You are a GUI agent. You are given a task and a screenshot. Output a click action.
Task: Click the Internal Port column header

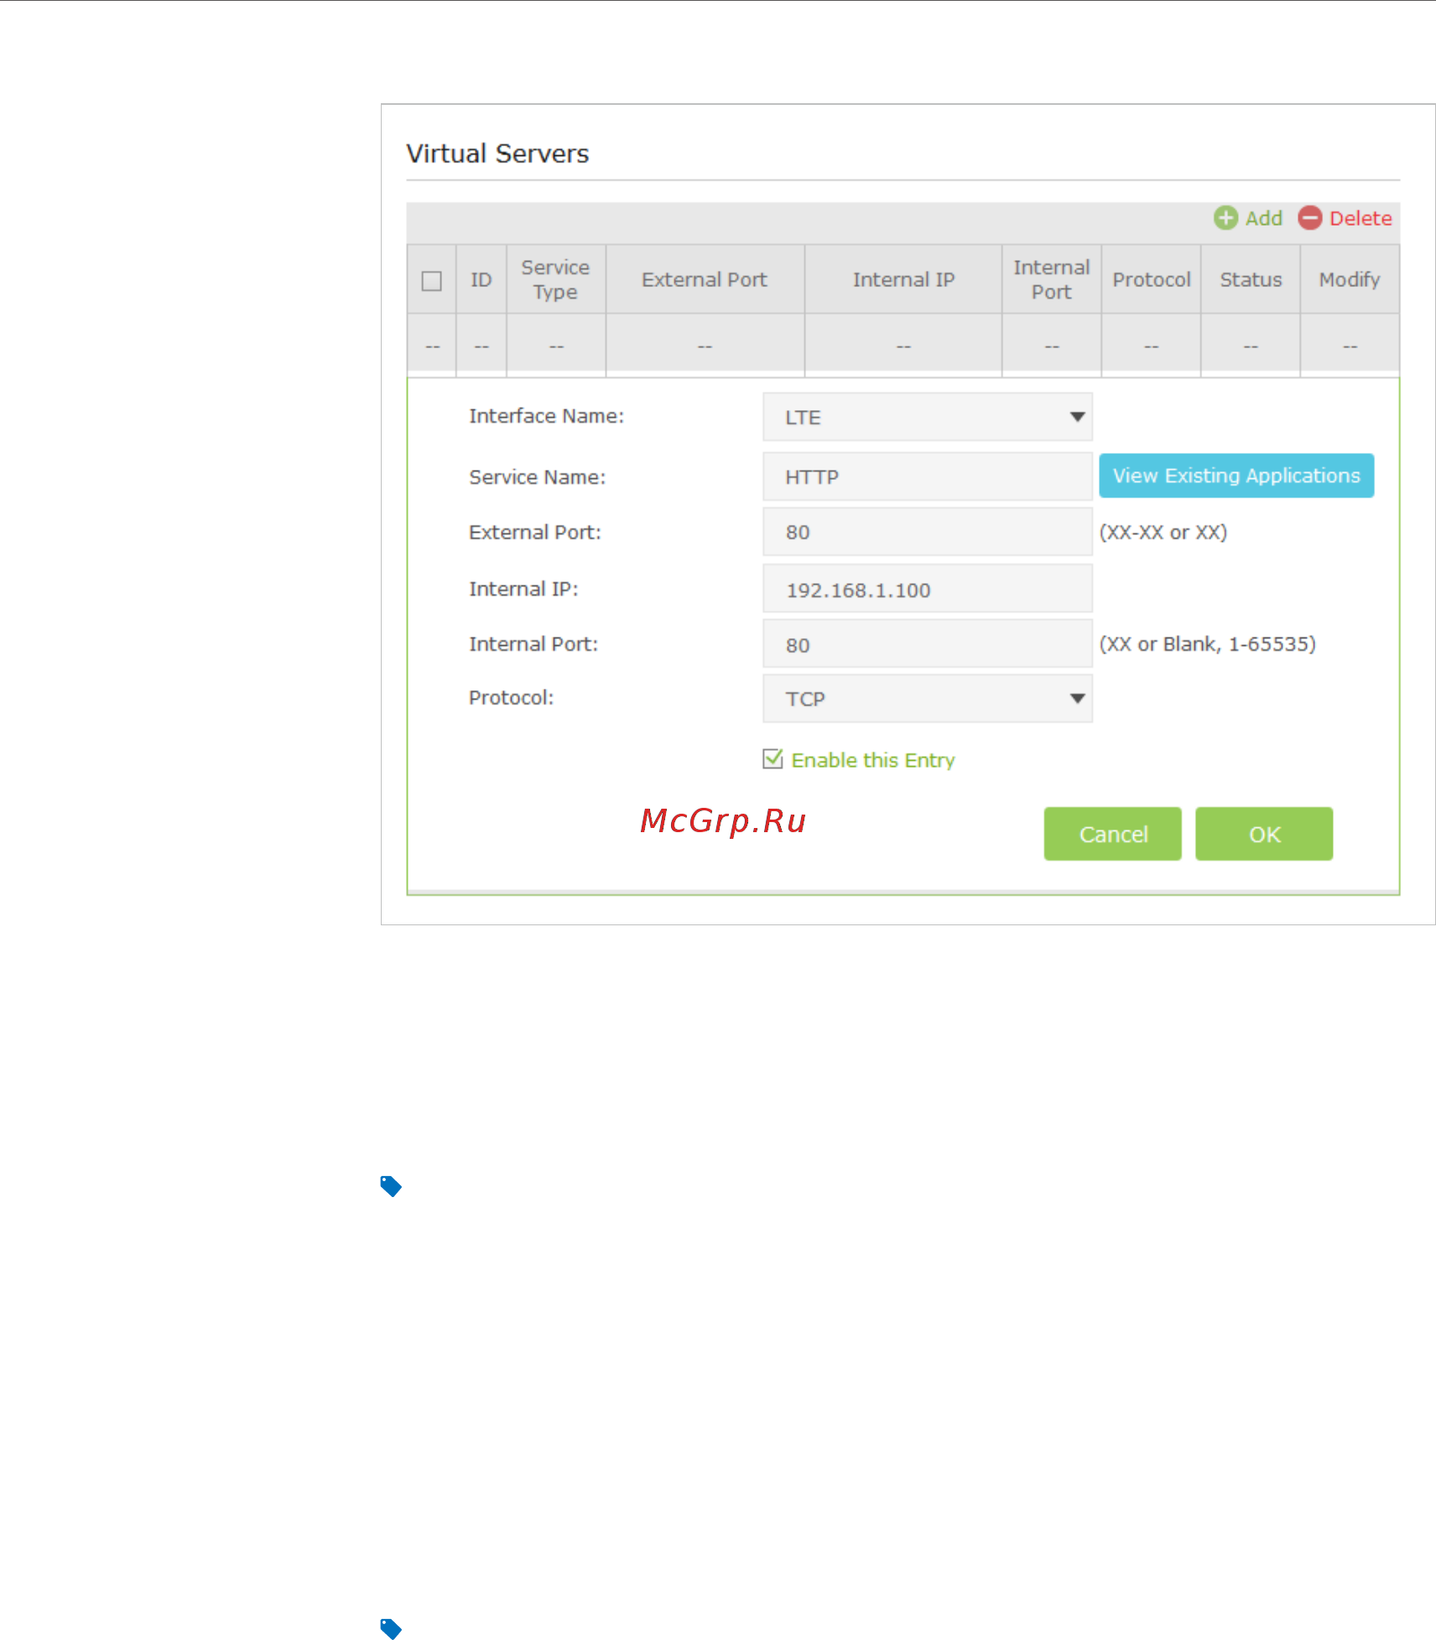(1052, 279)
